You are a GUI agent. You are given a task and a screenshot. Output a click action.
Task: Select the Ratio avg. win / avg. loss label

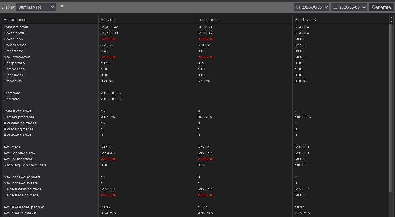click(x=25, y=165)
